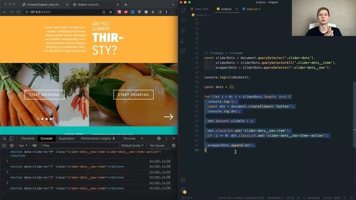Click the pink square extension icon

[119, 12]
